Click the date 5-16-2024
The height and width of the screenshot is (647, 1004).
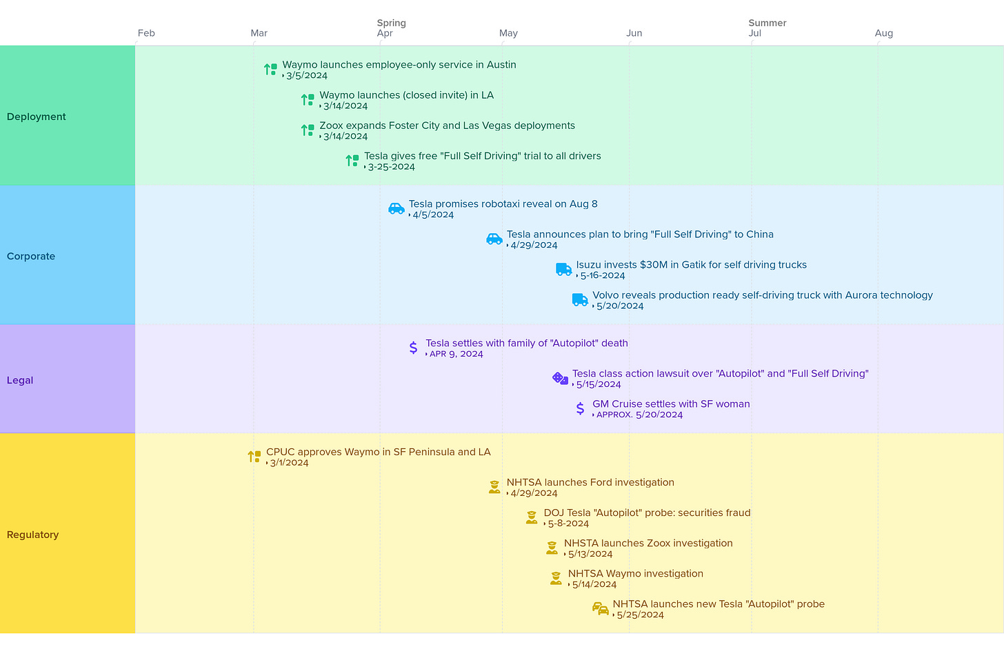coord(603,276)
